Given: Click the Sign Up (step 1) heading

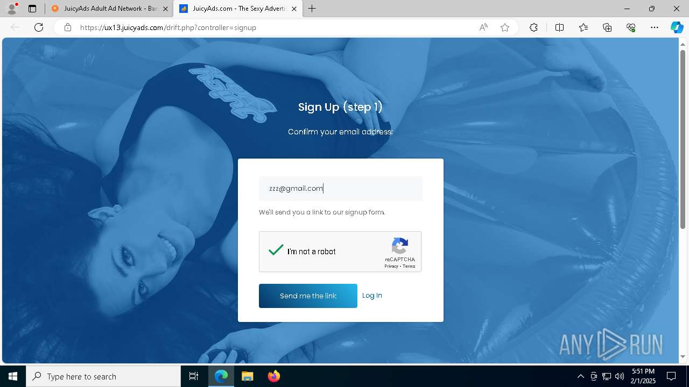Looking at the screenshot, I should pyautogui.click(x=340, y=107).
